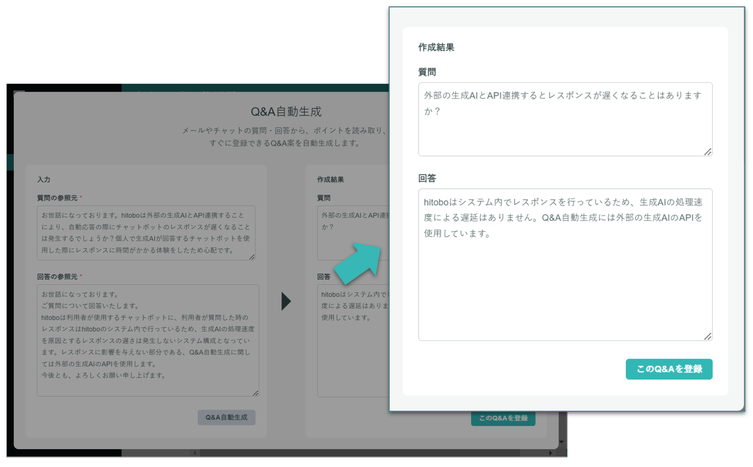Click the horizontal scrollbar right arrow
753x467 pixels.
coord(551,453)
